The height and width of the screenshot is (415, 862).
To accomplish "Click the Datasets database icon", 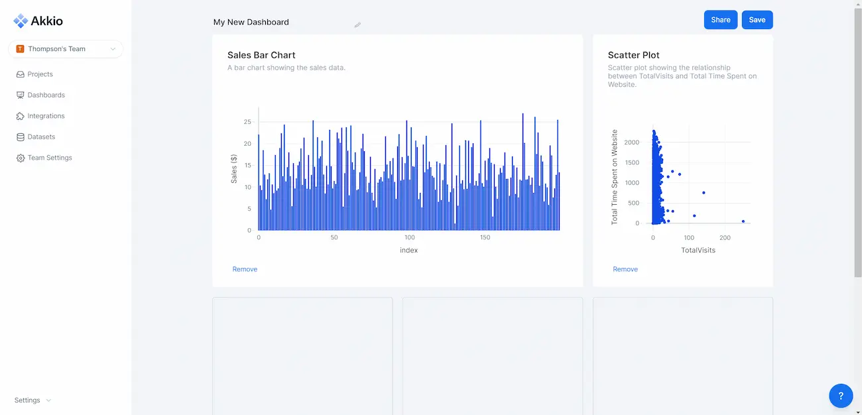I will pyautogui.click(x=21, y=137).
